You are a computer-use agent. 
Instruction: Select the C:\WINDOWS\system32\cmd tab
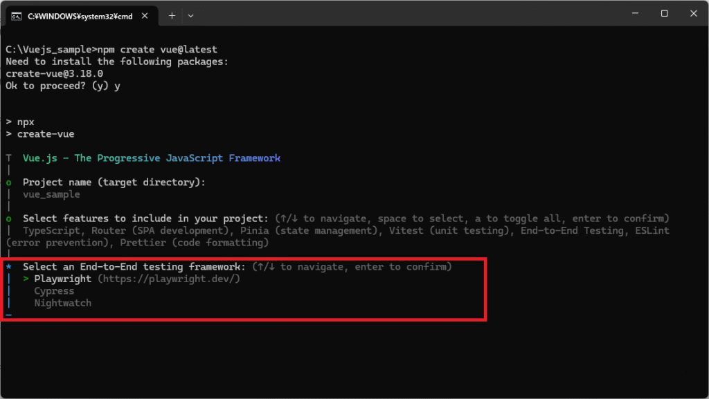click(x=80, y=15)
